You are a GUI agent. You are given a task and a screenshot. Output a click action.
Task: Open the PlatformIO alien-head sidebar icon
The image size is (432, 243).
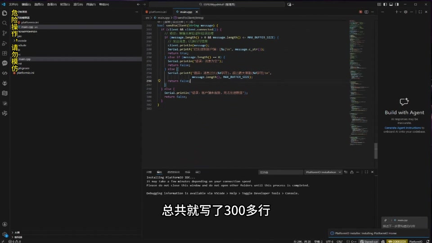point(4,83)
